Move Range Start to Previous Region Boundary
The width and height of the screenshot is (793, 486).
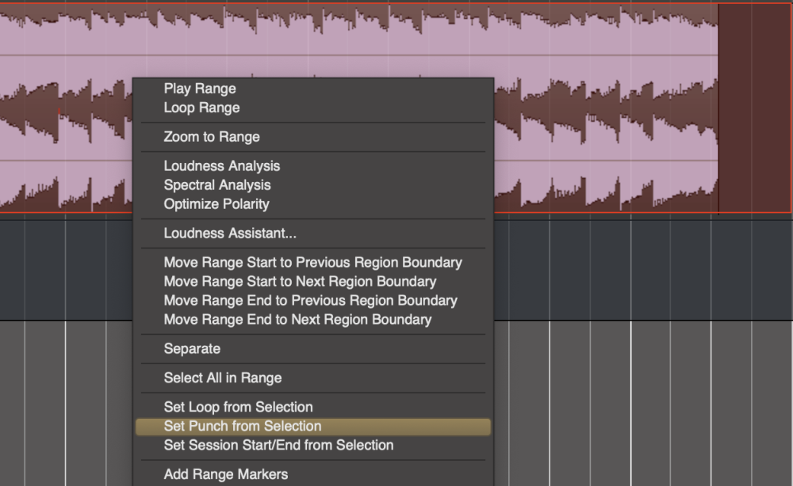pos(312,262)
